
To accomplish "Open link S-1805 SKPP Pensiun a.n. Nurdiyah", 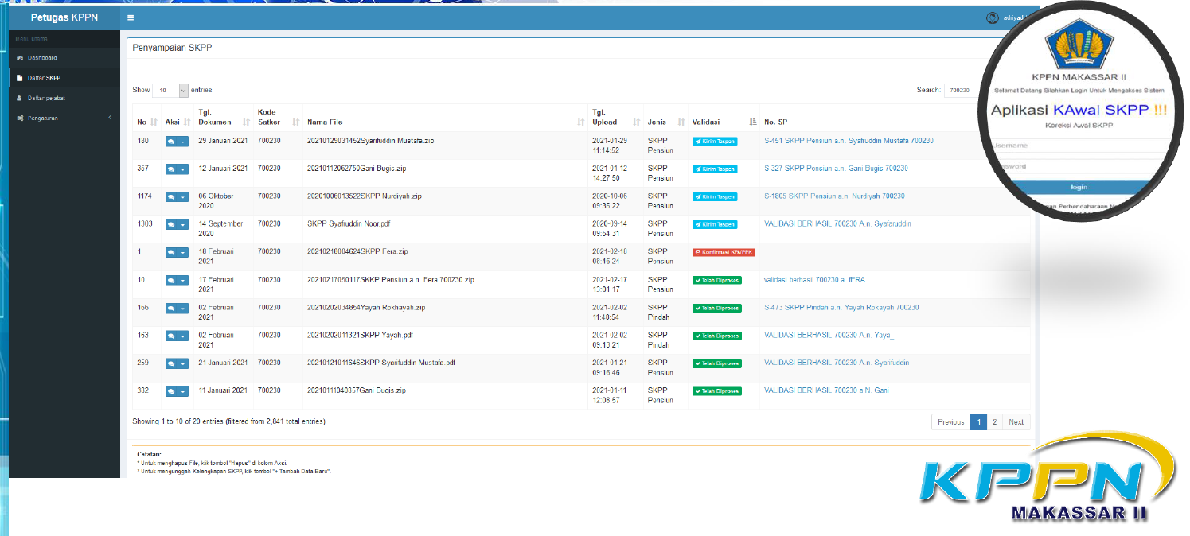I will tap(834, 196).
